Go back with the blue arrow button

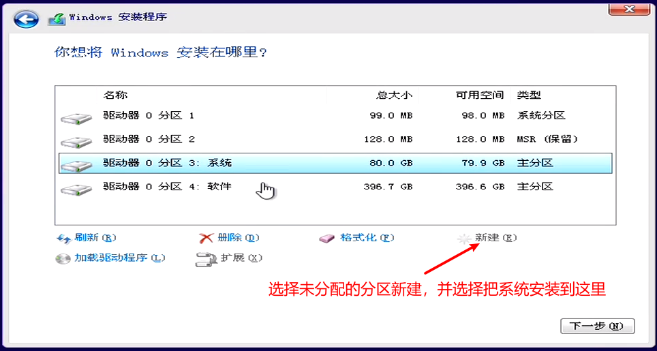click(26, 19)
